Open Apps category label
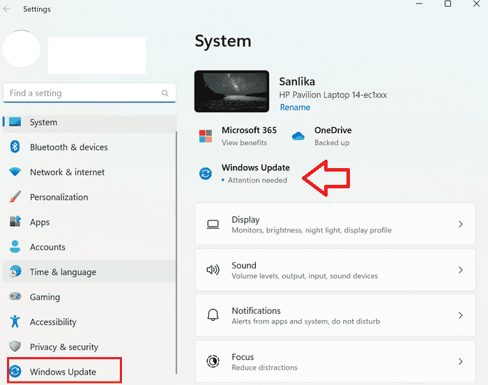Viewport: 488px width, 385px height. click(40, 222)
